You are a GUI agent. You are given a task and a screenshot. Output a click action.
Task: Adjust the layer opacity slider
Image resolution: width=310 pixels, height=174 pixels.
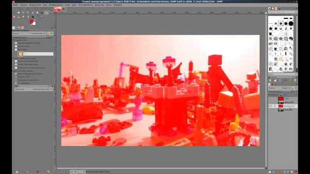click(283, 91)
